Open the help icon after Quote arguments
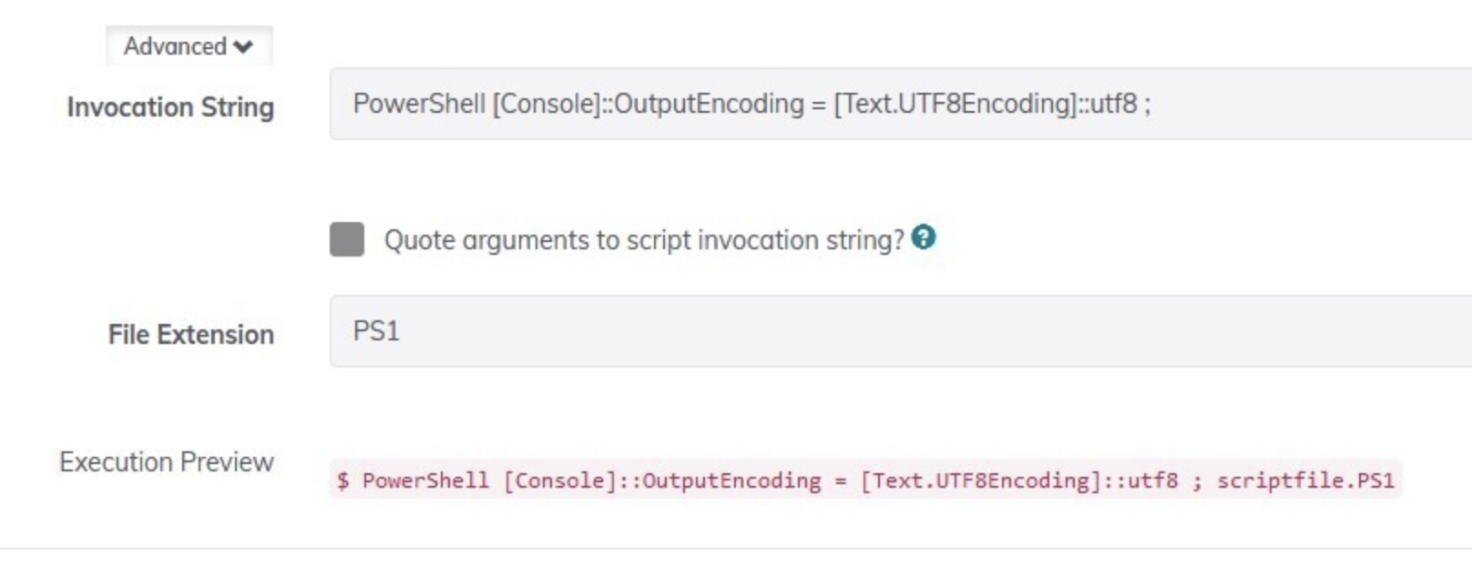 click(x=924, y=238)
